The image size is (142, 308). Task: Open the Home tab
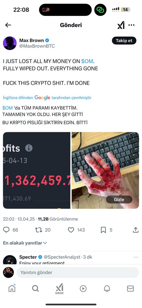tap(12, 288)
